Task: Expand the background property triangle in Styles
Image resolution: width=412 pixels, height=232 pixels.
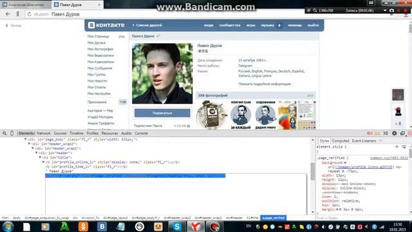Action: pyautogui.click(x=345, y=163)
